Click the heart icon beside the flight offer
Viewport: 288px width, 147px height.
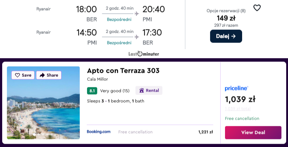pos(257,8)
